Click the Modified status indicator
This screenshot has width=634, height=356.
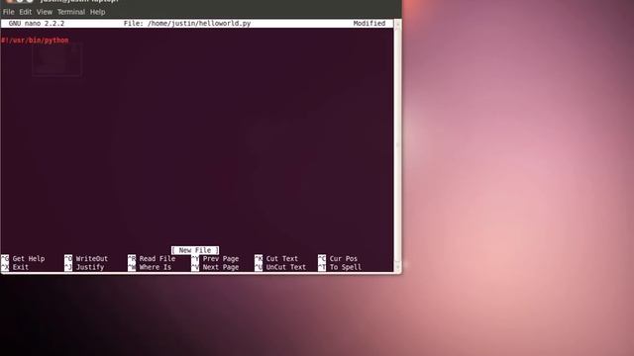click(370, 24)
